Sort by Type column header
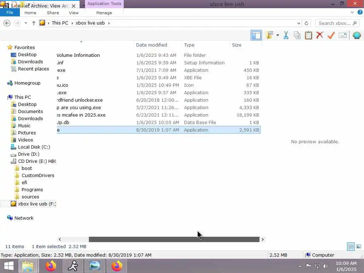Screen dimensions: 364x273 click(x=206, y=45)
